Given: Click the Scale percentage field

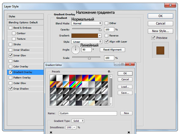Looking at the screenshot, I should pos(109,58).
